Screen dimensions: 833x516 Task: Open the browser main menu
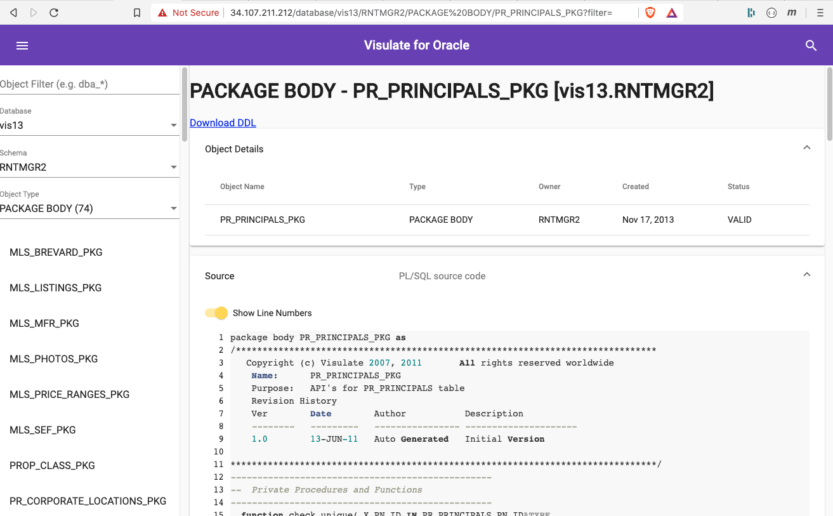(x=820, y=13)
